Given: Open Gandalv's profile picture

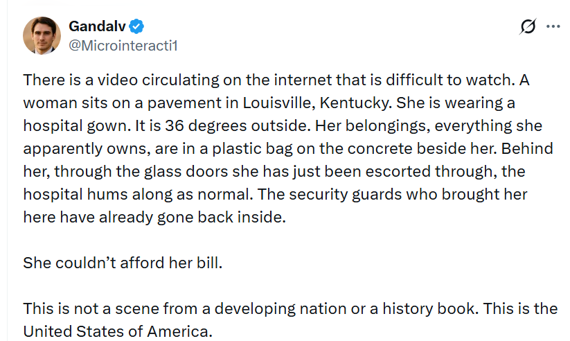Looking at the screenshot, I should 43,35.
